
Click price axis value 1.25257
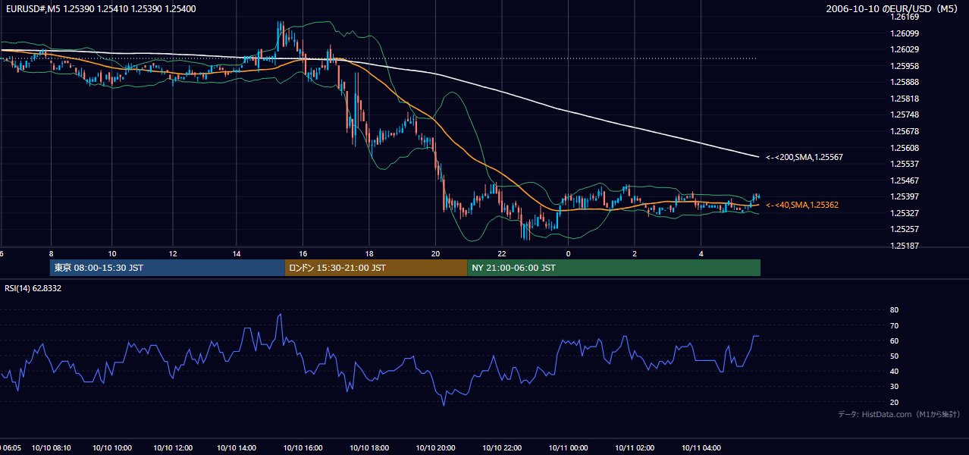[x=905, y=229]
